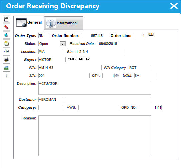Click the Buyer field containing VICTOR

(52, 60)
